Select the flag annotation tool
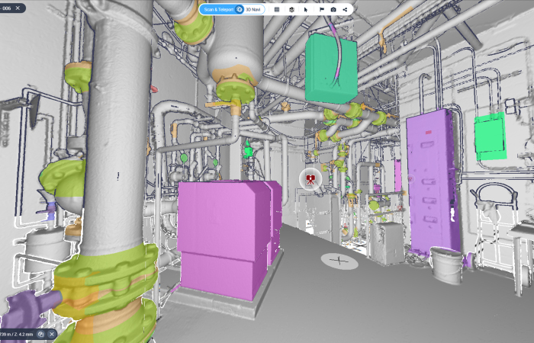The height and width of the screenshot is (343, 534). pyautogui.click(x=321, y=9)
